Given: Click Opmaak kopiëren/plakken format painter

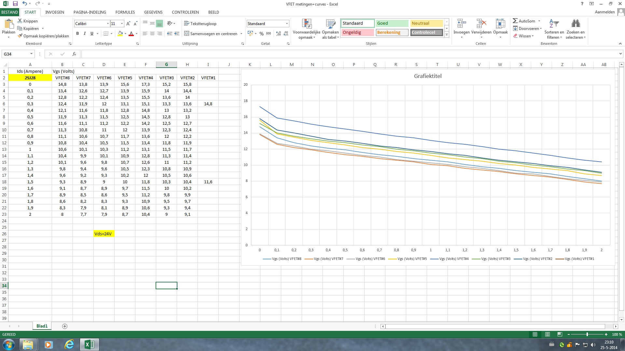Looking at the screenshot, I should coord(43,36).
